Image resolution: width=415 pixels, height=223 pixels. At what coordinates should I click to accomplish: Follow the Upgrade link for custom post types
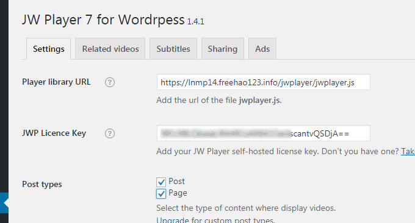[173, 220]
